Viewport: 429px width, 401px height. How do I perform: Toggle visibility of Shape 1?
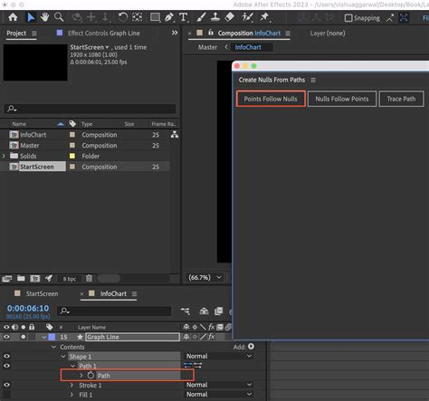(6, 356)
